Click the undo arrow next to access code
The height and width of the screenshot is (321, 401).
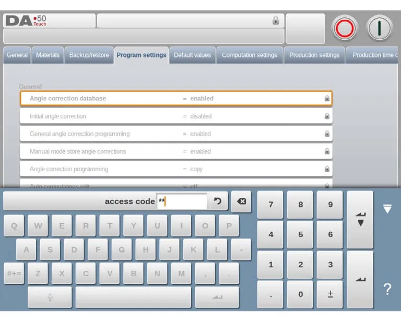(218, 201)
